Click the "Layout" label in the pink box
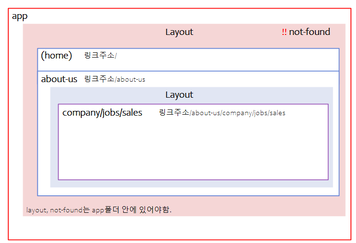Screen dimensions: 356x243 179,32
